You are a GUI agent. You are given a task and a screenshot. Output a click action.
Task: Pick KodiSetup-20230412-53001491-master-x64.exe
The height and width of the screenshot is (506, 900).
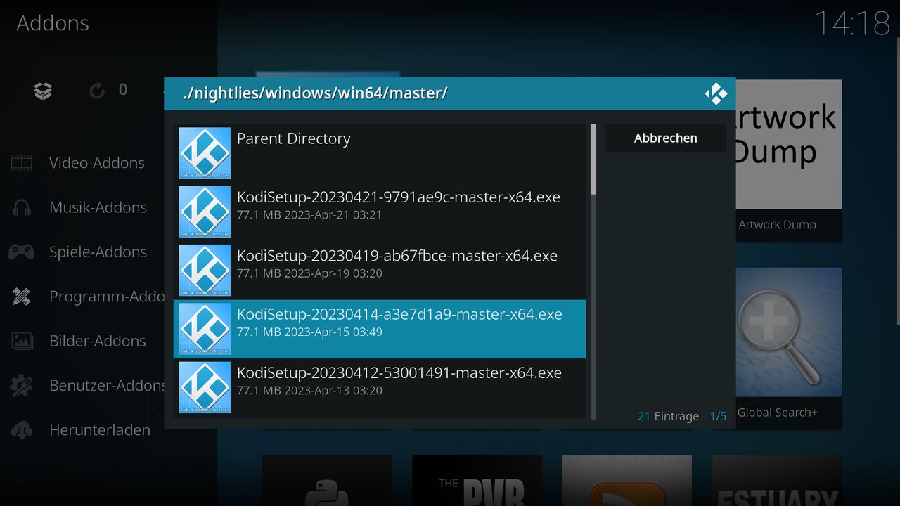(x=380, y=387)
